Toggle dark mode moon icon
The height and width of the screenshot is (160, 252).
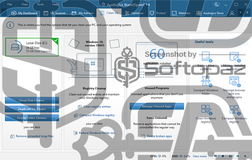pos(217,5)
